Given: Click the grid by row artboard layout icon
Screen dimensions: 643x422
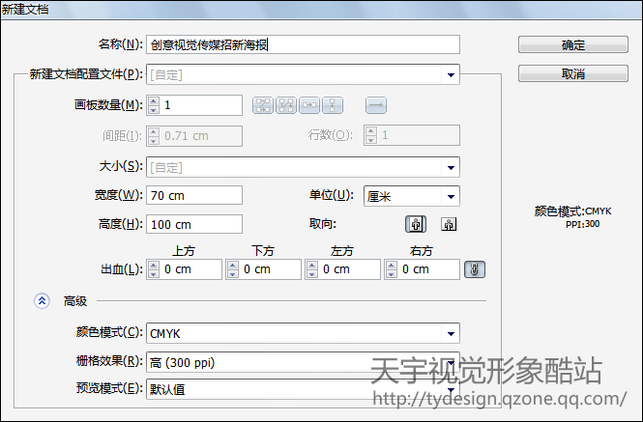Looking at the screenshot, I should pos(262,105).
